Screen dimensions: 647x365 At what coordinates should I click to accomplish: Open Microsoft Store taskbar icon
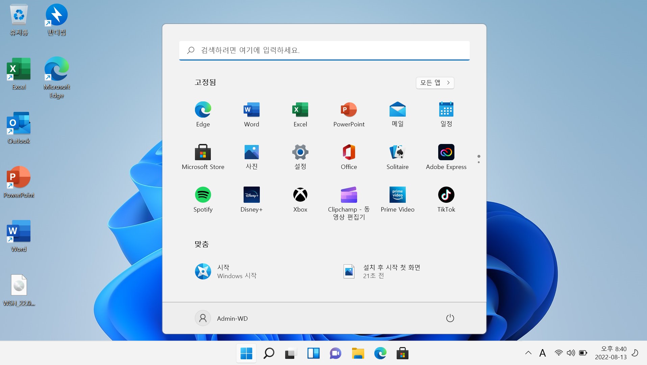pyautogui.click(x=402, y=354)
